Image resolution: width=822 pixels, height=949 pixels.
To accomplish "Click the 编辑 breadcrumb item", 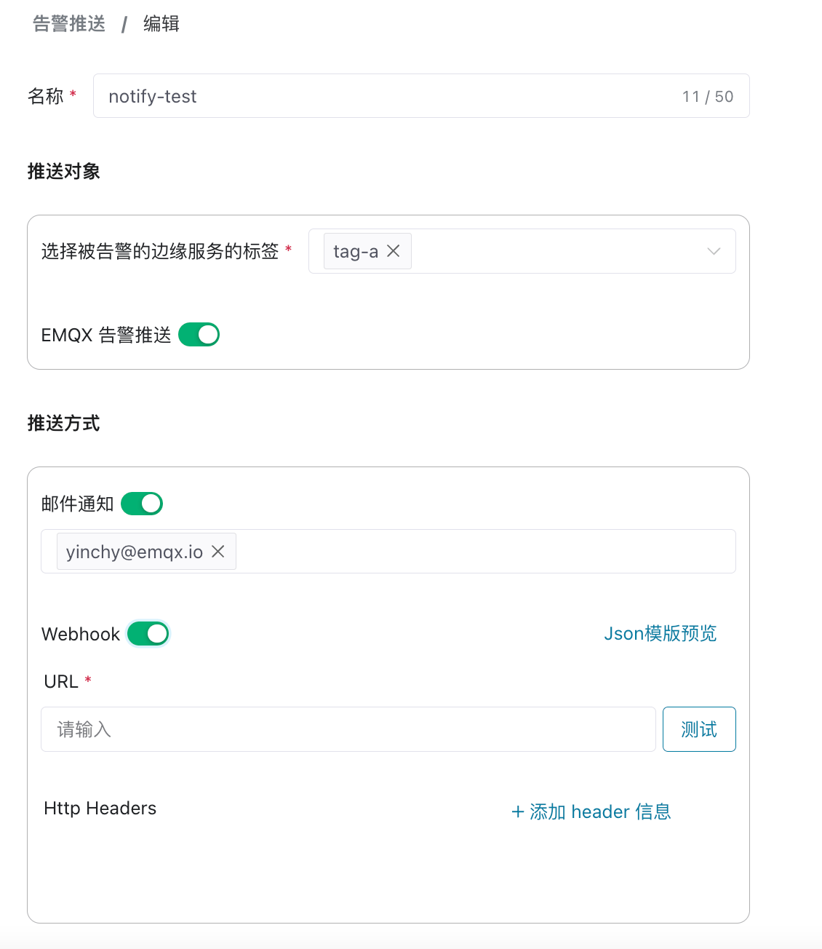I will 161,24.
